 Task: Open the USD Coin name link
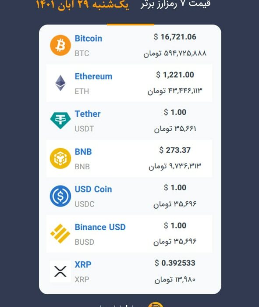(x=93, y=189)
